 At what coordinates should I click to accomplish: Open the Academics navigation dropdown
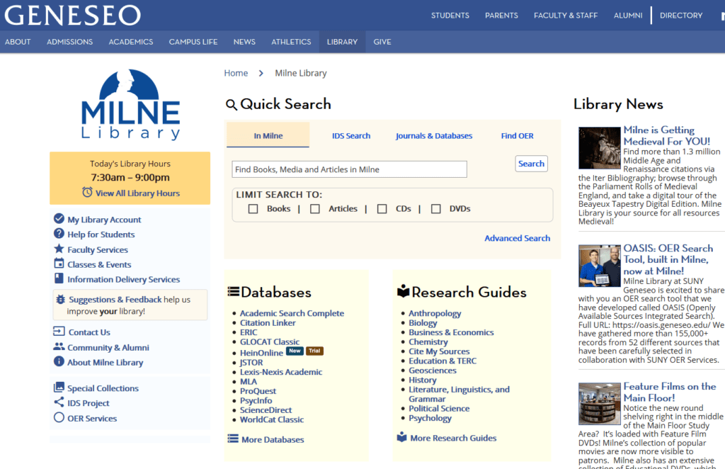click(x=130, y=41)
